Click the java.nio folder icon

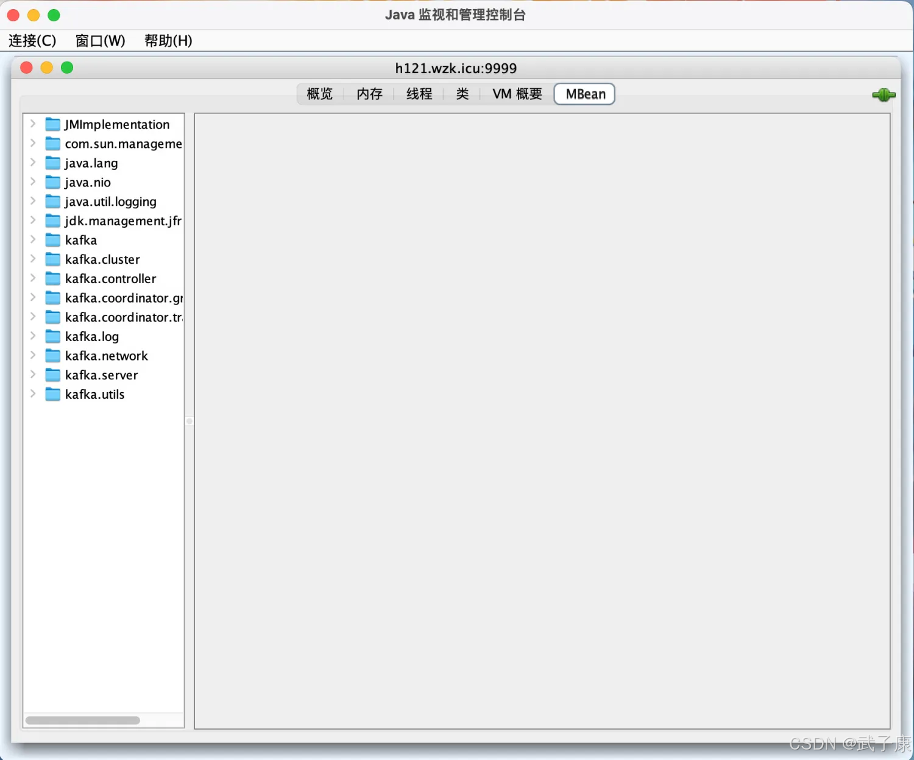[x=53, y=182]
